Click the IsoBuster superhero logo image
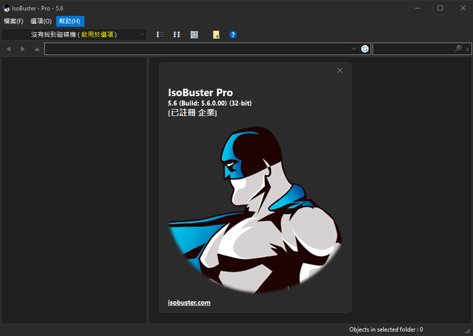 pos(255,210)
